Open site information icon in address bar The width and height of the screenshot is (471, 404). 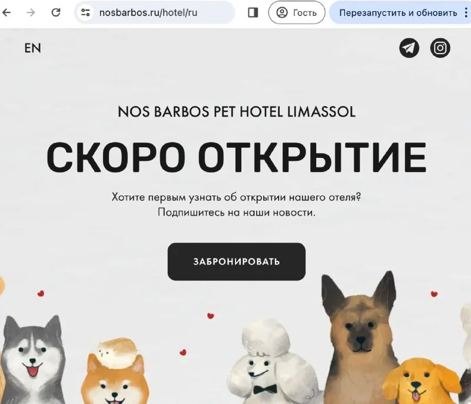(x=85, y=12)
